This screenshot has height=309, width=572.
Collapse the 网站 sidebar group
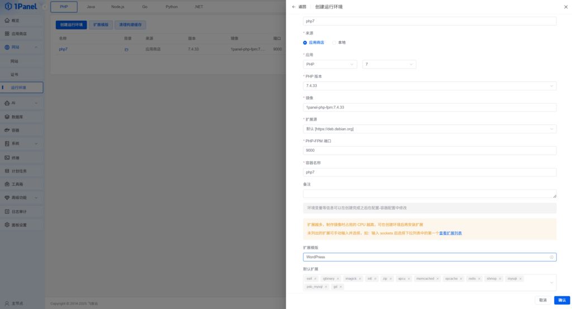pyautogui.click(x=36, y=47)
